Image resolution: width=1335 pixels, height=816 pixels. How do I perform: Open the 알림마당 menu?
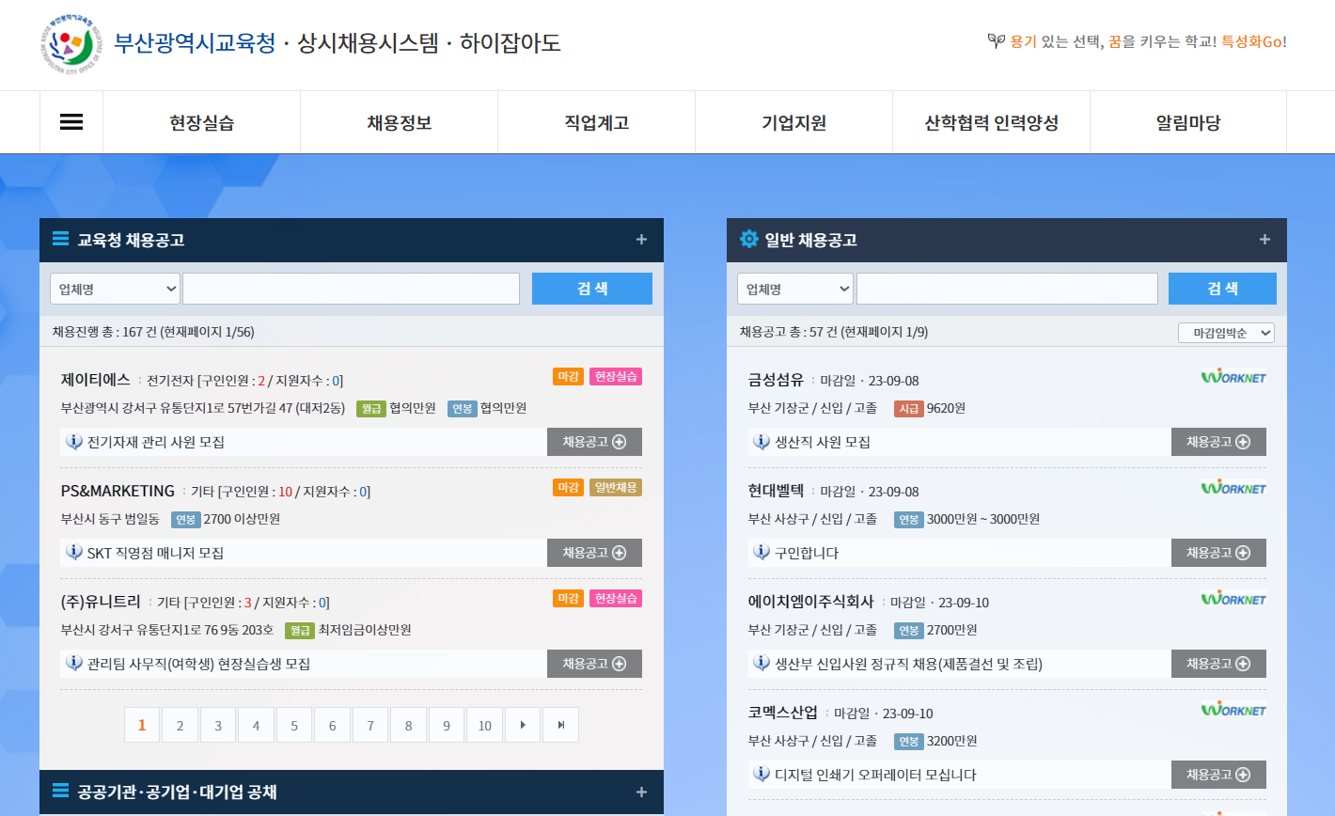1187,122
